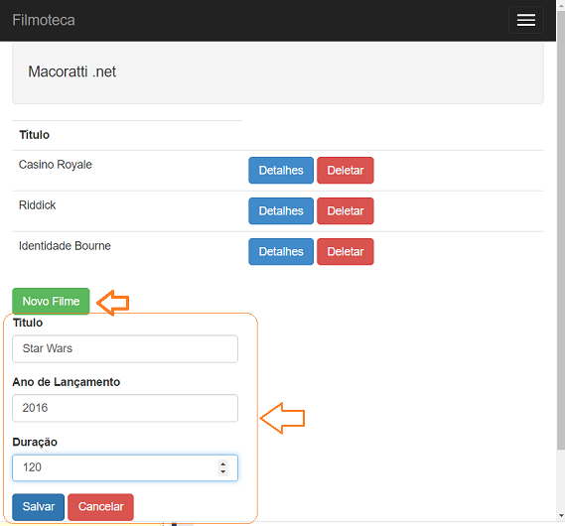
Task: Delete the Casino Royale movie
Action: [346, 171]
